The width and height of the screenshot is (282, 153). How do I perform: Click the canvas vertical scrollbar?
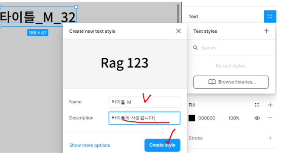(178, 13)
